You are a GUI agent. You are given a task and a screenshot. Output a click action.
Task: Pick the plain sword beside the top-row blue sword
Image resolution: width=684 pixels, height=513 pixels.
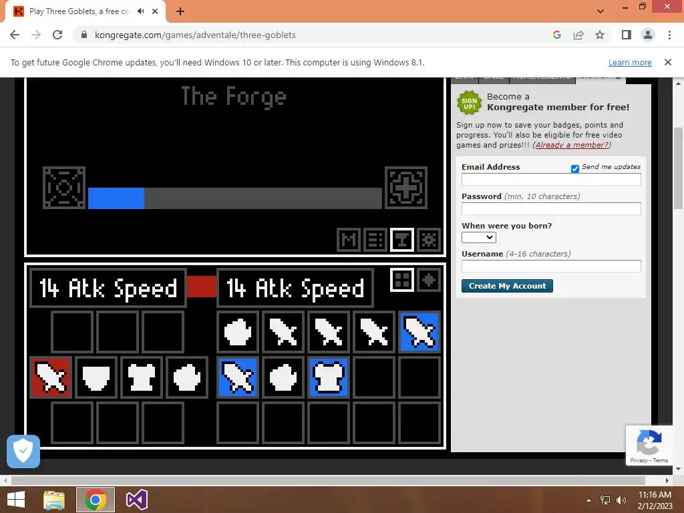click(374, 332)
